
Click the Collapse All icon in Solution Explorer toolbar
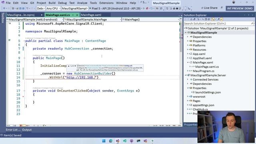click(206, 19)
